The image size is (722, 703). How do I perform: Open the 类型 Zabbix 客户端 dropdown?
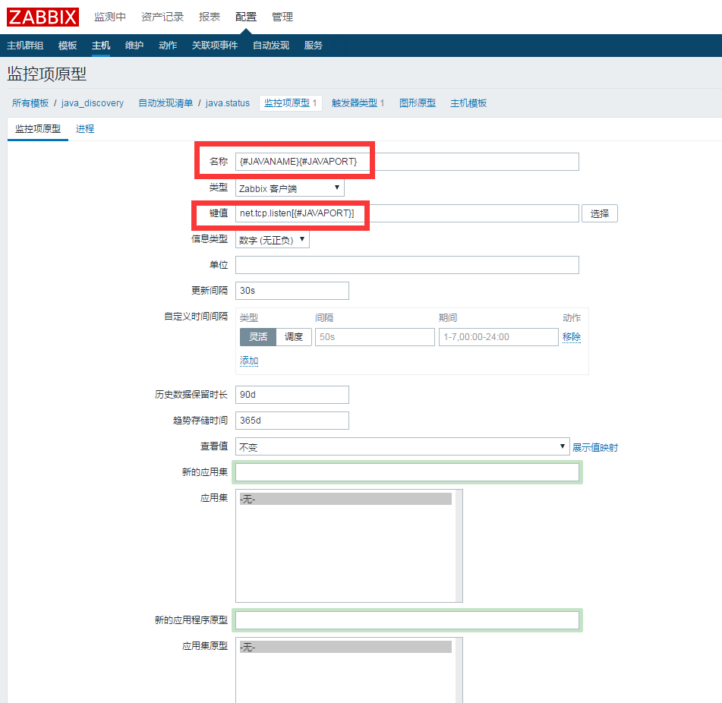click(289, 188)
